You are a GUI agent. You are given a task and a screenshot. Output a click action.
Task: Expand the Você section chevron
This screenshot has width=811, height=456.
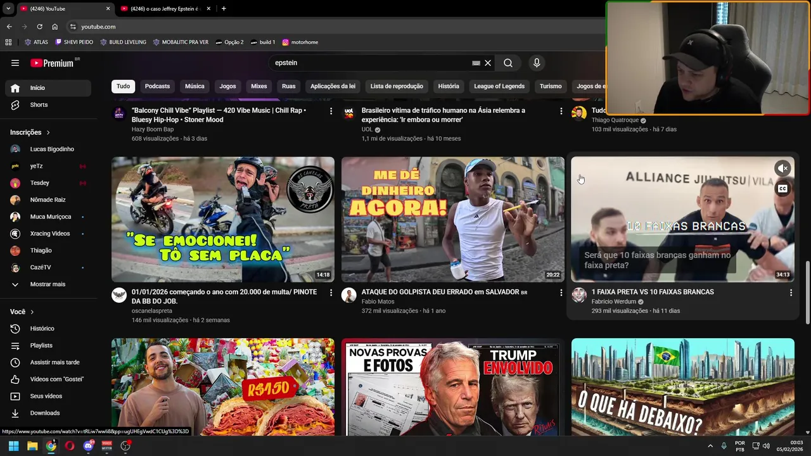pyautogui.click(x=32, y=312)
